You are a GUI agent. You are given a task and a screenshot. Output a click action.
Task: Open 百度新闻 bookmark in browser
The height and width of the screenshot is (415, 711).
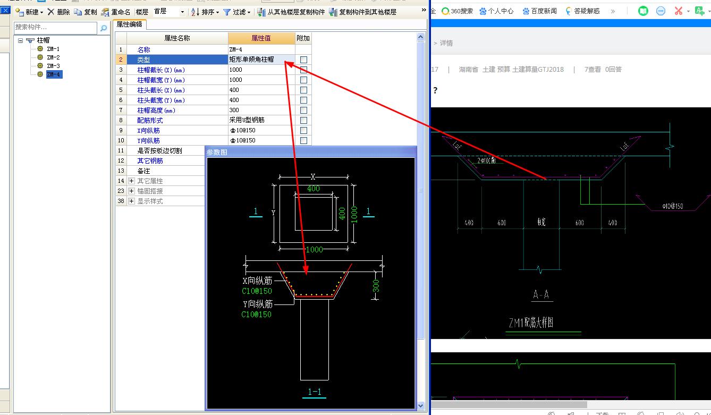pos(540,11)
